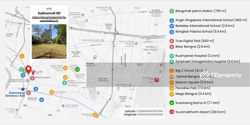This screenshot has height=125, width=250.
Task: Click the Battlefield Bangkok map label
Action: pyautogui.click(x=42, y=77)
